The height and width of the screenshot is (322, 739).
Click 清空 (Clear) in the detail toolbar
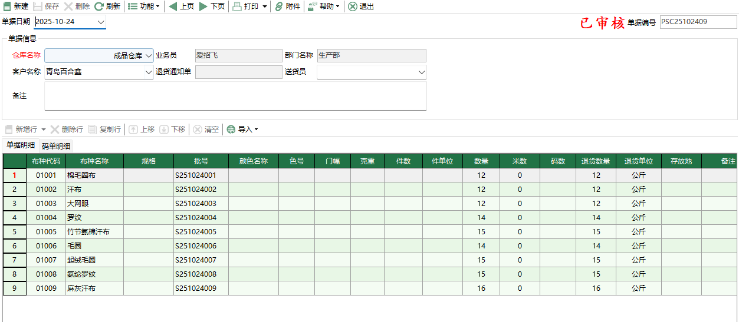(x=206, y=130)
